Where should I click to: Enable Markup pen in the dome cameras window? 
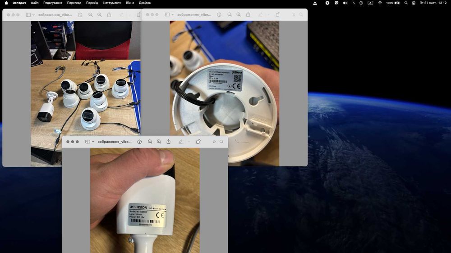click(x=121, y=15)
